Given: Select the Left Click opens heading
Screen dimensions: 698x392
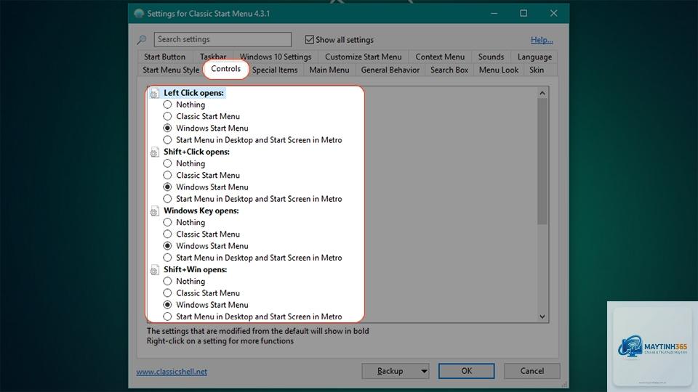Looking at the screenshot, I should (x=193, y=93).
